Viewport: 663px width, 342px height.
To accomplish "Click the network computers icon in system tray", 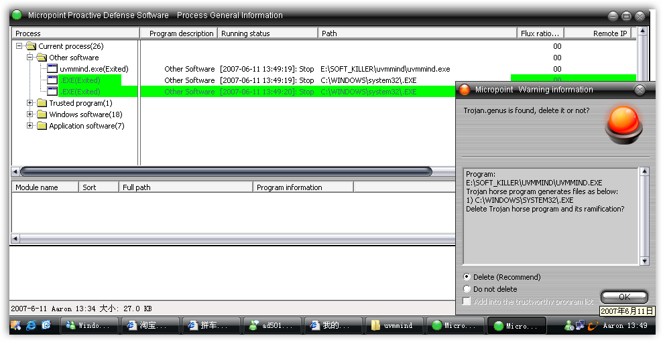I will [580, 325].
